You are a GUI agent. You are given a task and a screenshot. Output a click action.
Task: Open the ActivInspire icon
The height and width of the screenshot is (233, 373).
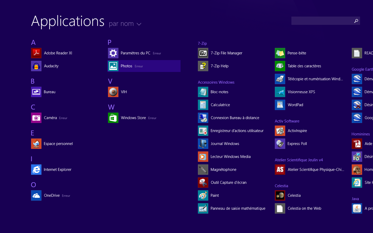pos(280,131)
